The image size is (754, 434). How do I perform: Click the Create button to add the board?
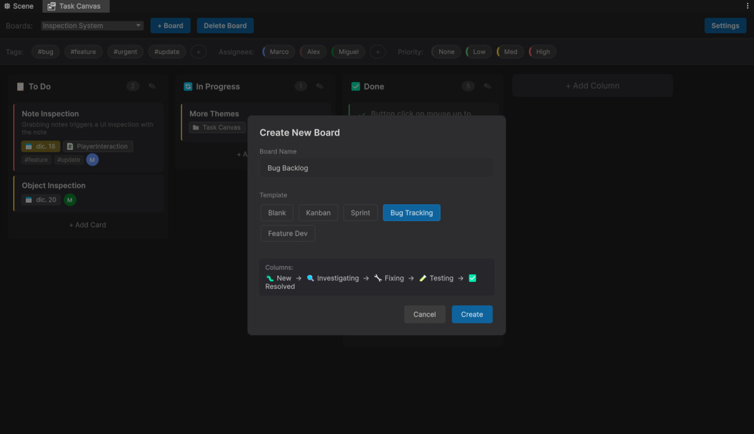pyautogui.click(x=472, y=314)
